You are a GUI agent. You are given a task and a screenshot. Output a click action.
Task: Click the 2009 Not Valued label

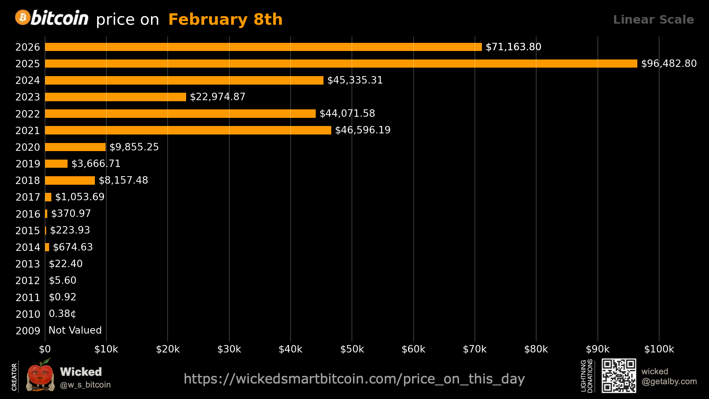(x=75, y=330)
